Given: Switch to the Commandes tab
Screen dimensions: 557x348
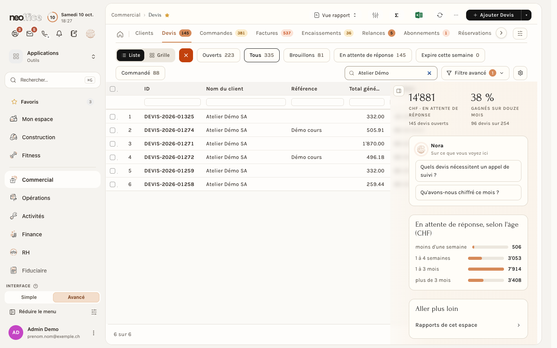Looking at the screenshot, I should (x=223, y=33).
